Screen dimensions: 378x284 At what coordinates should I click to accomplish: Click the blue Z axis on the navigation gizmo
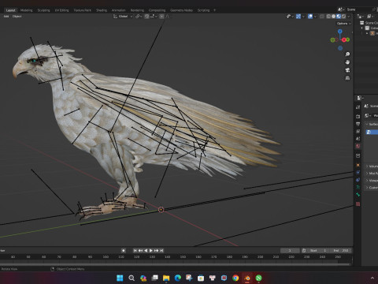pos(340,32)
